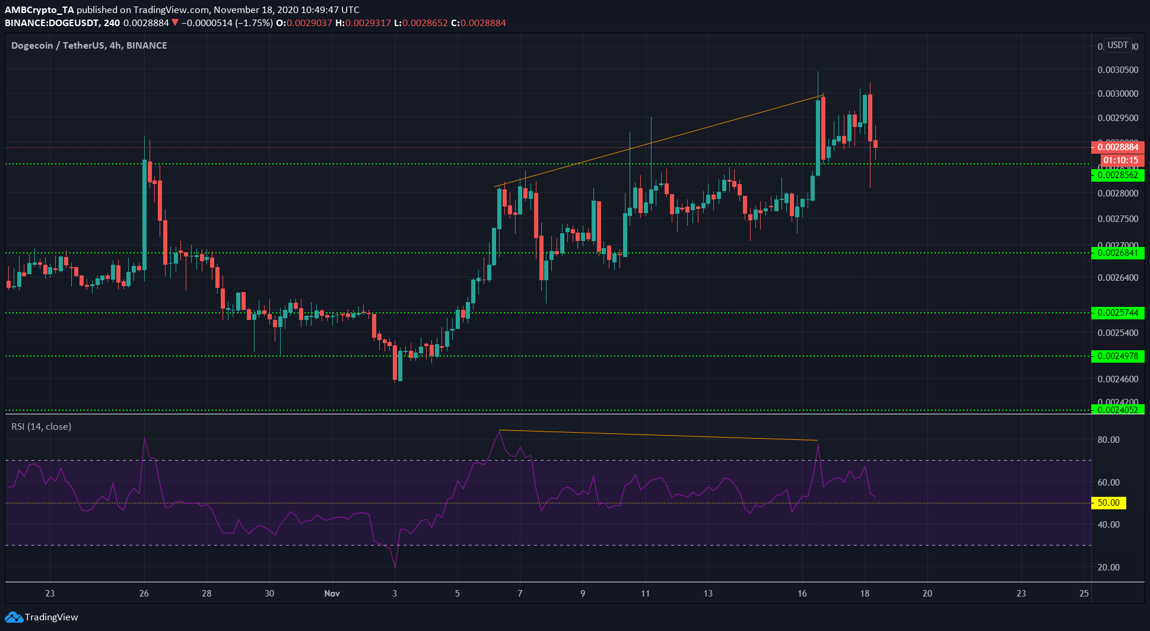Click the C:0.0028884 close value in header
1150x631 pixels.
[478, 23]
